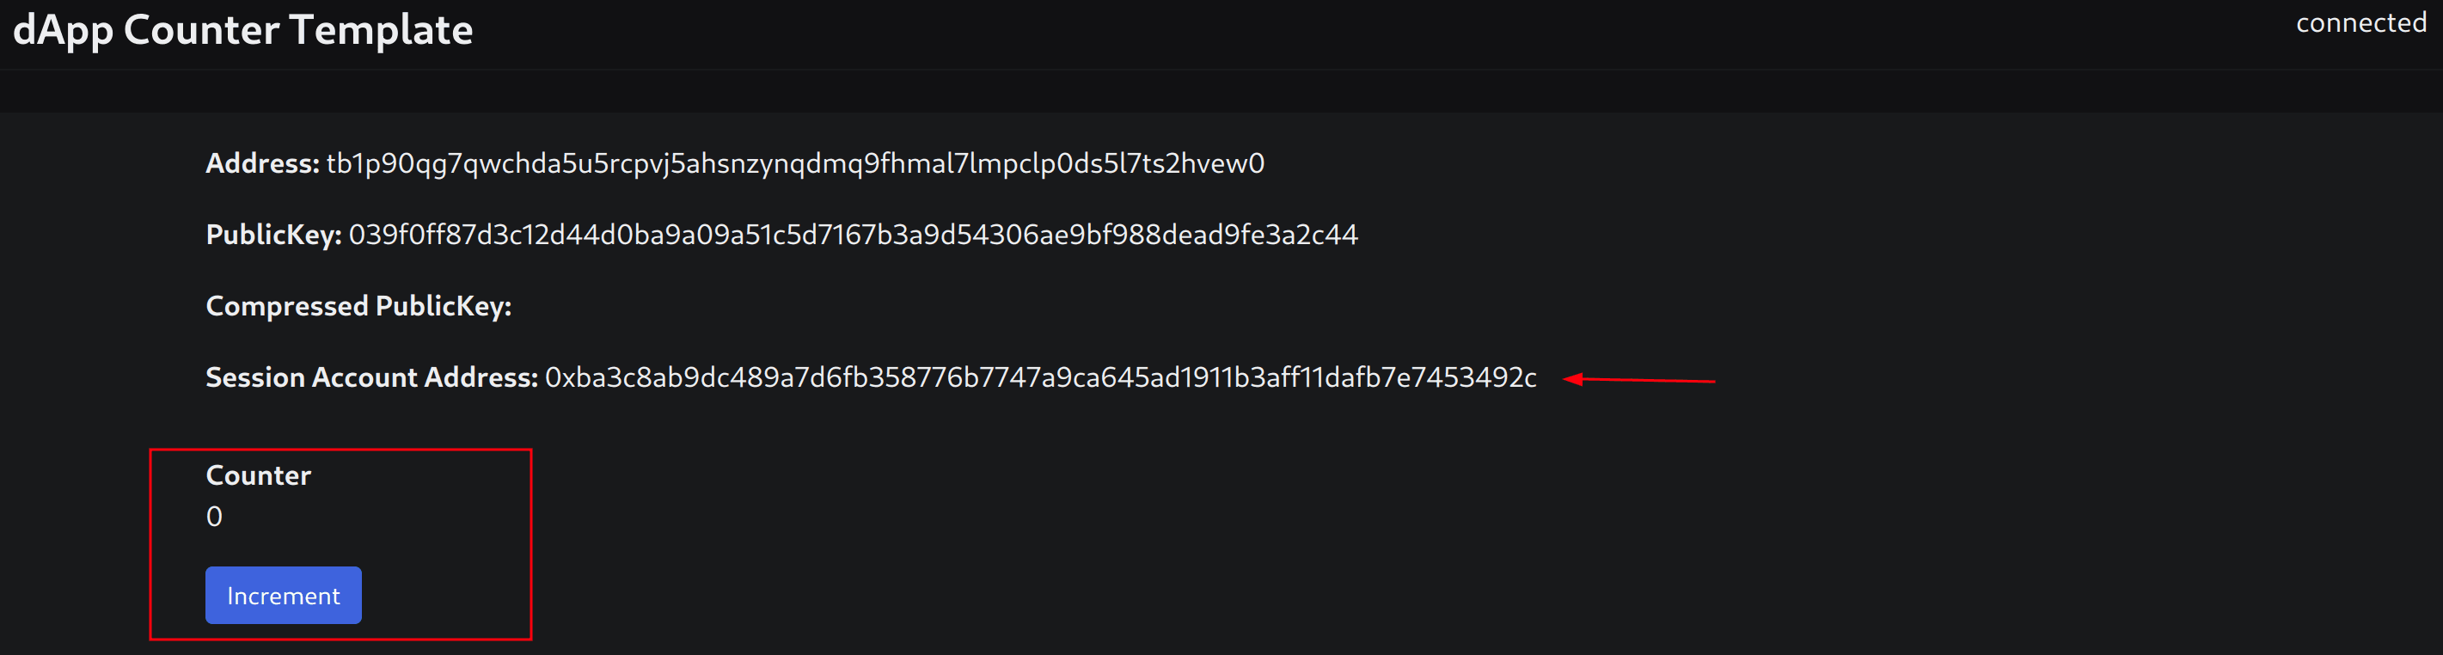Click the PublicKey label
Viewport: 2443px width, 655px height.
pyautogui.click(x=273, y=234)
